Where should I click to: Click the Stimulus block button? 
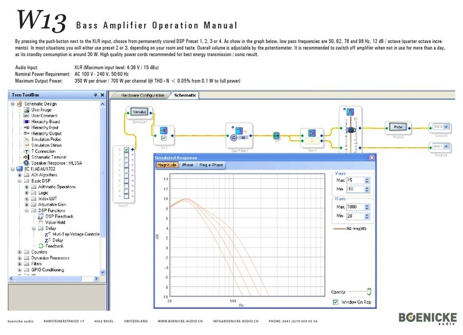click(139, 112)
